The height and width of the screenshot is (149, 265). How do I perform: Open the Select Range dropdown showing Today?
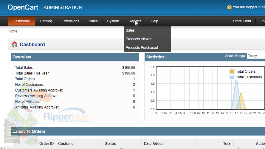pyautogui.click(x=256, y=56)
